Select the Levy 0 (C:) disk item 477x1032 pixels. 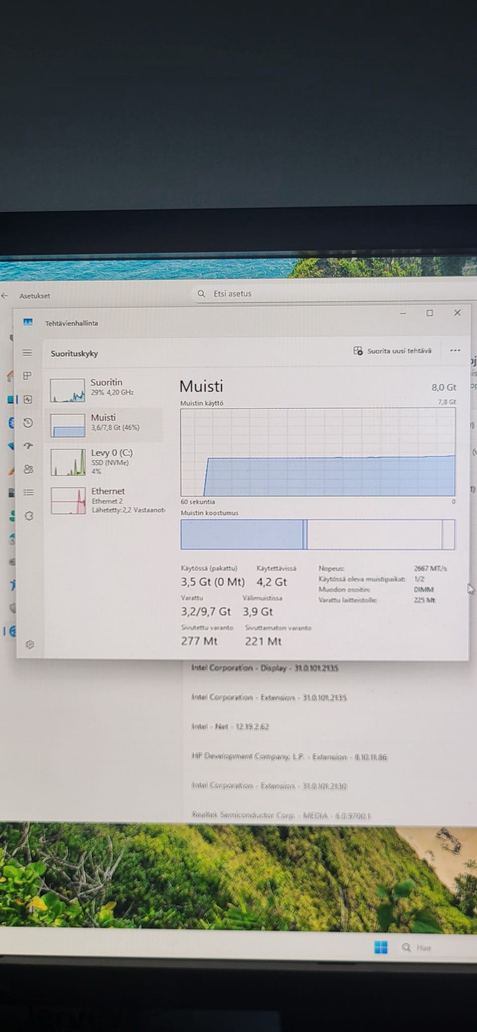pos(105,462)
